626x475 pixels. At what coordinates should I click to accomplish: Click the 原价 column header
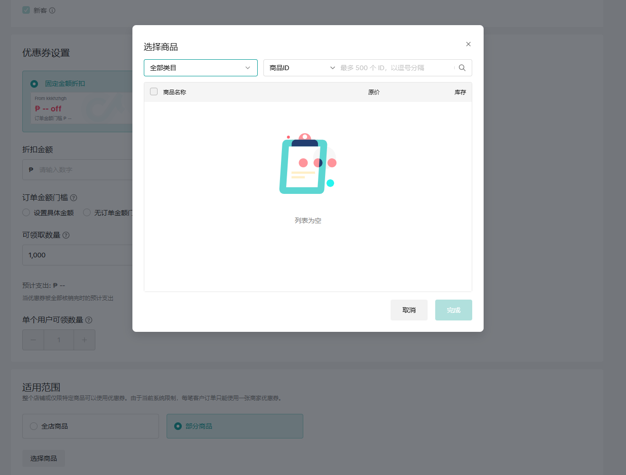coord(374,92)
